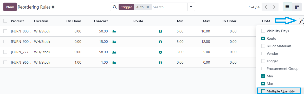The image size is (304, 94).
Task: Sort by the Product column header
Action: 17,21
